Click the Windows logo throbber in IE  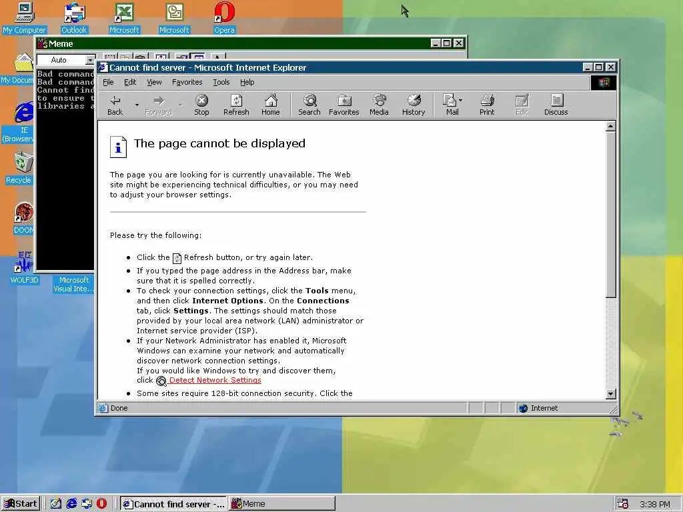[x=604, y=82]
